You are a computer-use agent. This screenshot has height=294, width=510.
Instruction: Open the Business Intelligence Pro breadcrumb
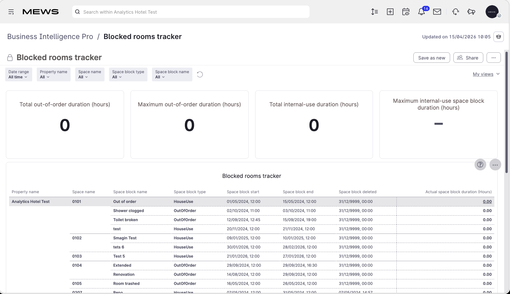(50, 36)
